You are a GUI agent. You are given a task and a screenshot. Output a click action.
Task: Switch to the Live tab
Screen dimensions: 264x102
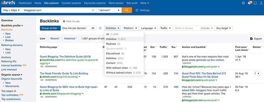click(42, 39)
